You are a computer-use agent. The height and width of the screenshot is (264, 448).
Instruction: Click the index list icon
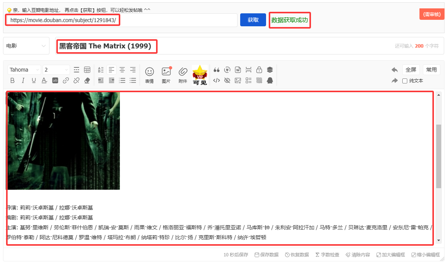(249, 81)
